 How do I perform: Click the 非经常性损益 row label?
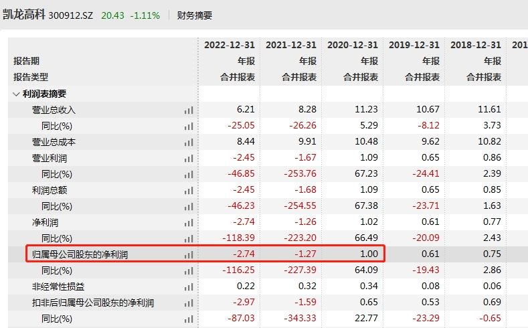(58, 286)
